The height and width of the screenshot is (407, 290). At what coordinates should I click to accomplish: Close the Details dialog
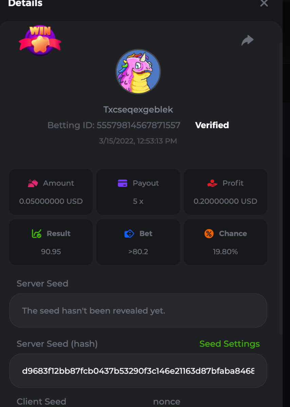click(264, 3)
